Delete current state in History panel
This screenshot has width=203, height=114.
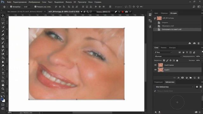[199, 43]
